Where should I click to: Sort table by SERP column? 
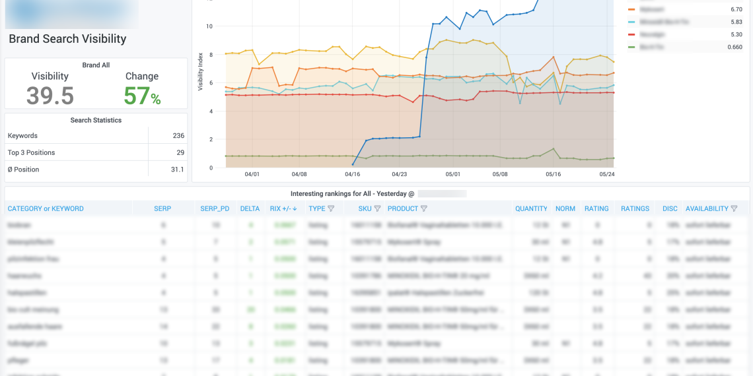click(162, 208)
